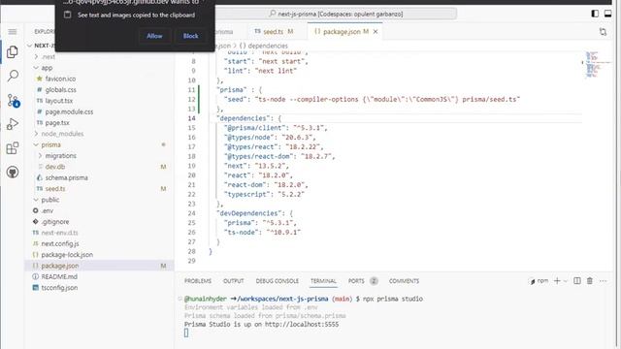This screenshot has height=349, width=621.
Task: Click the npm terminal instance label
Action: [539, 281]
